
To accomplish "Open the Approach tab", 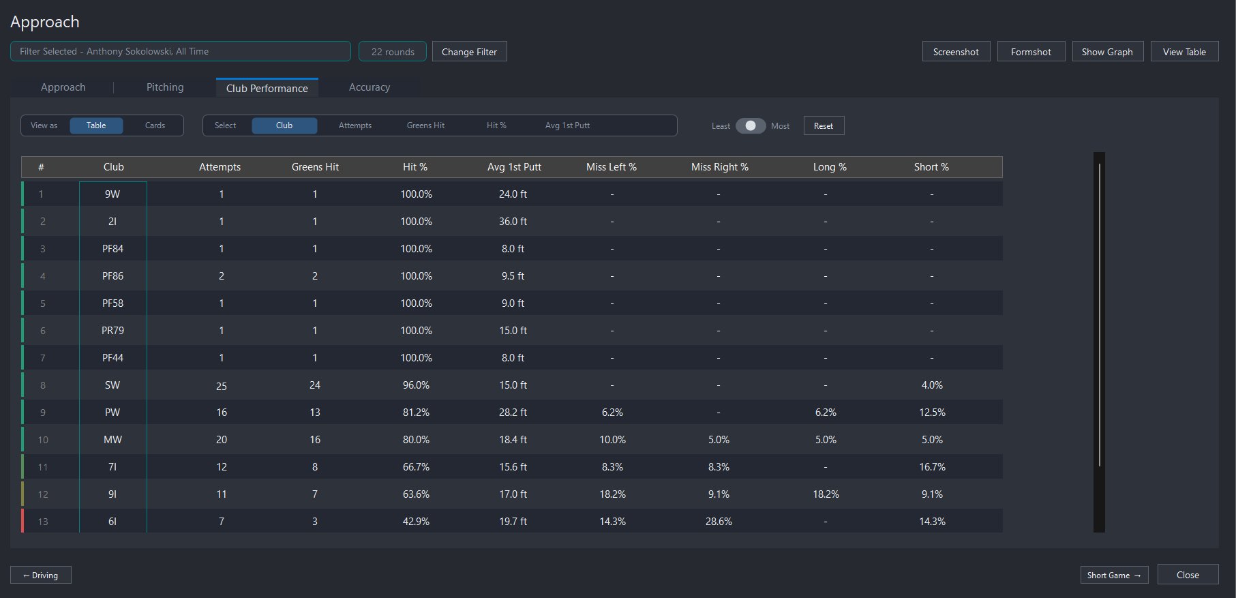I will point(63,87).
